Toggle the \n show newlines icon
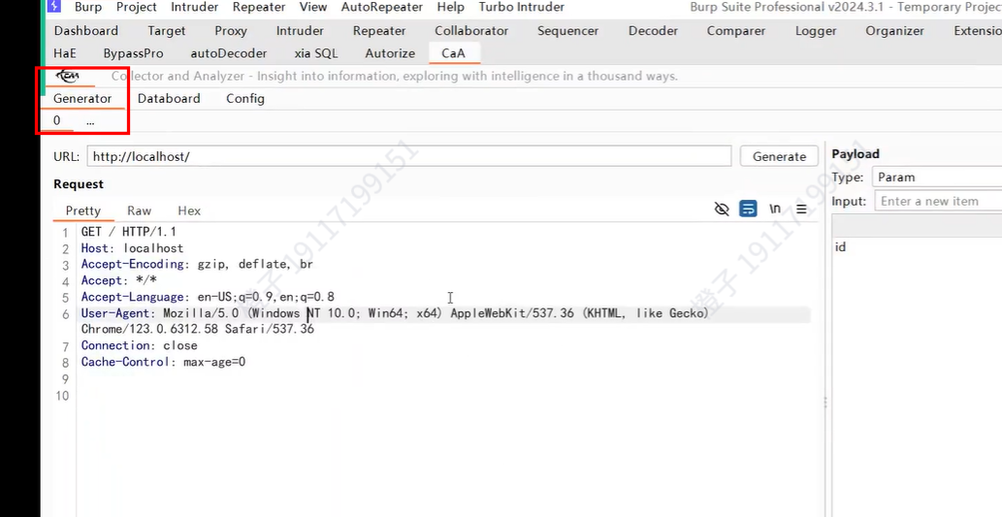Screen dimensions: 1002x517 tap(775, 209)
